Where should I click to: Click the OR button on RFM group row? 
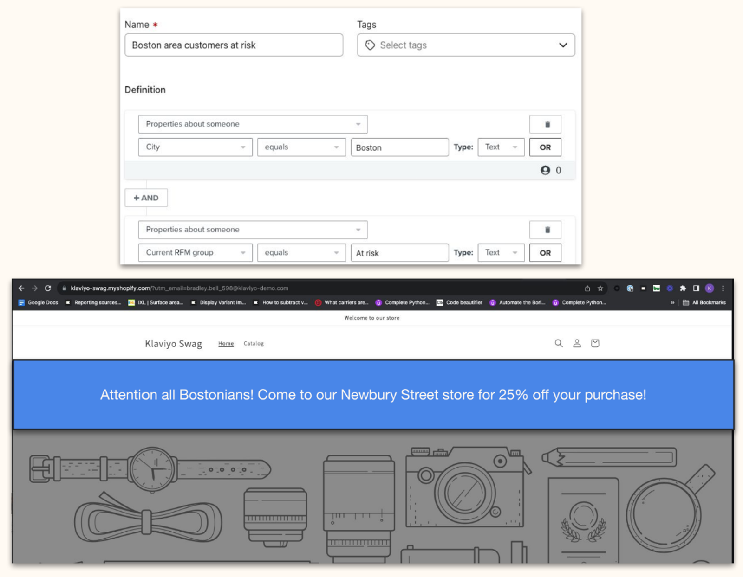(545, 253)
